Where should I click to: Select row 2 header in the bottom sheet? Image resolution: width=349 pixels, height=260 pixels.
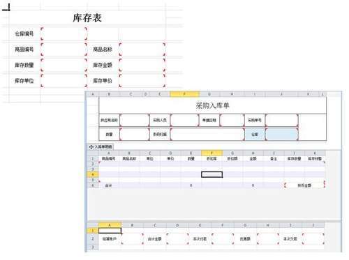click(93, 239)
